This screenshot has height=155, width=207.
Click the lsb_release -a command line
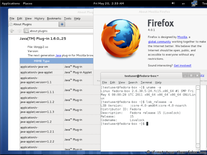(136, 102)
